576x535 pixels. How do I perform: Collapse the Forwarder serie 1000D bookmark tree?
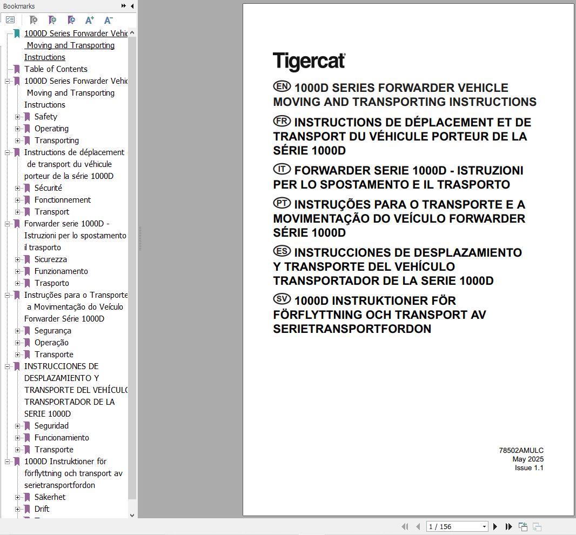coord(8,224)
